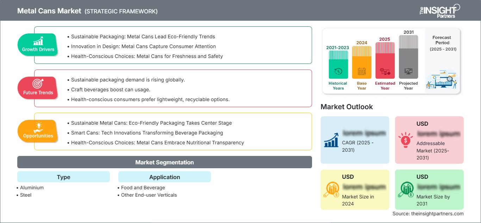Click the Projected Year presentation icon
Image resolution: width=481 pixels, height=223 pixels.
point(408,72)
